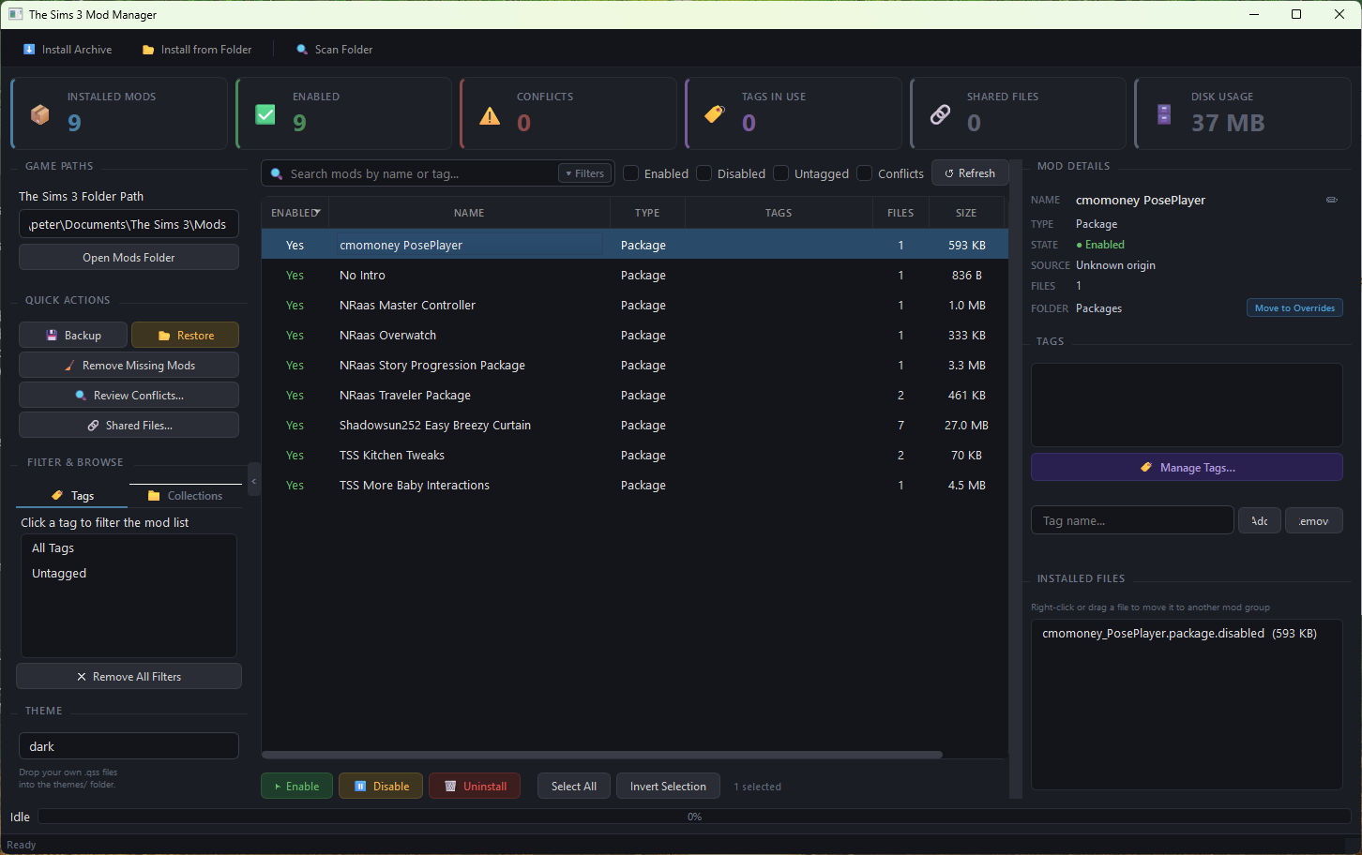Sort mods by the Type column header
The width and height of the screenshot is (1362, 855).
click(x=647, y=213)
